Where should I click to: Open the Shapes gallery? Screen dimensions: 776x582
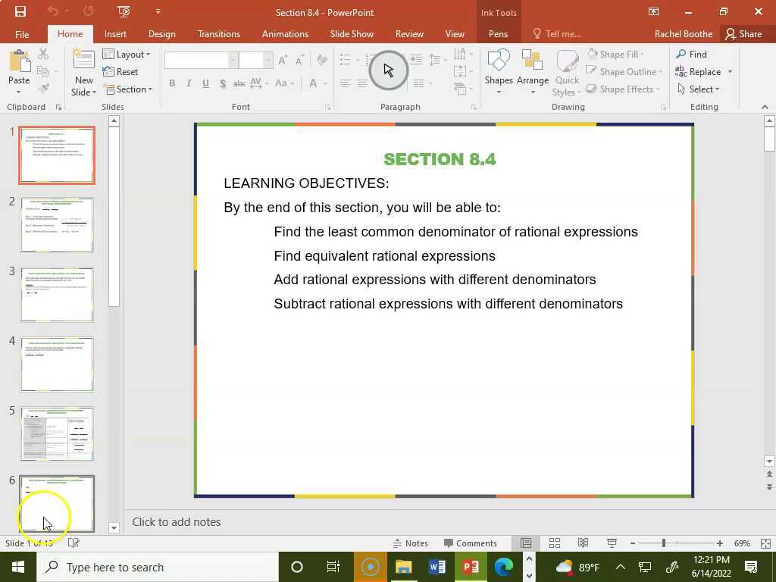[499, 71]
